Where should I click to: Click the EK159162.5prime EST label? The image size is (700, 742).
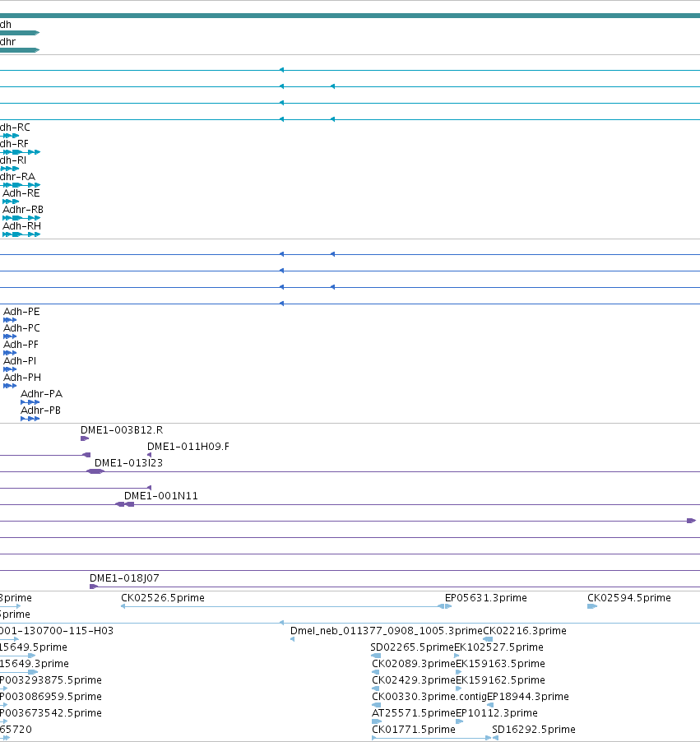pos(500,680)
